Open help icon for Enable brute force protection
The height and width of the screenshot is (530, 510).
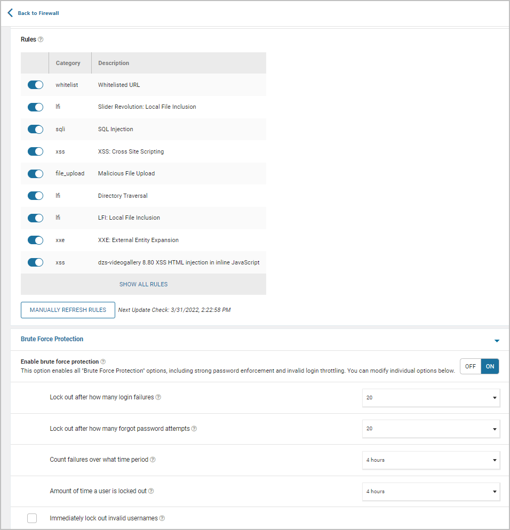(103, 362)
